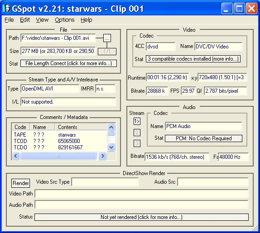This screenshot has width=260, height=233.
Task: Open the File menu
Action: (x=9, y=20)
